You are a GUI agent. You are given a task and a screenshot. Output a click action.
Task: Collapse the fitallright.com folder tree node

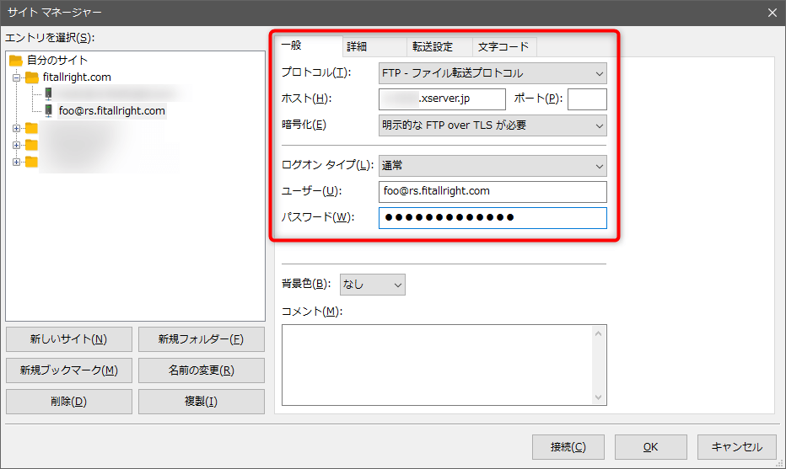point(16,77)
